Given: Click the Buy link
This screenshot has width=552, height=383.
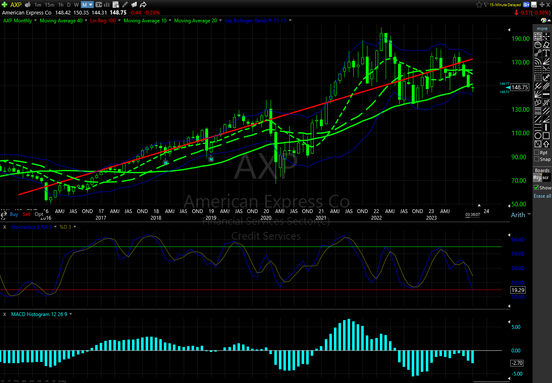Looking at the screenshot, I should (x=14, y=214).
